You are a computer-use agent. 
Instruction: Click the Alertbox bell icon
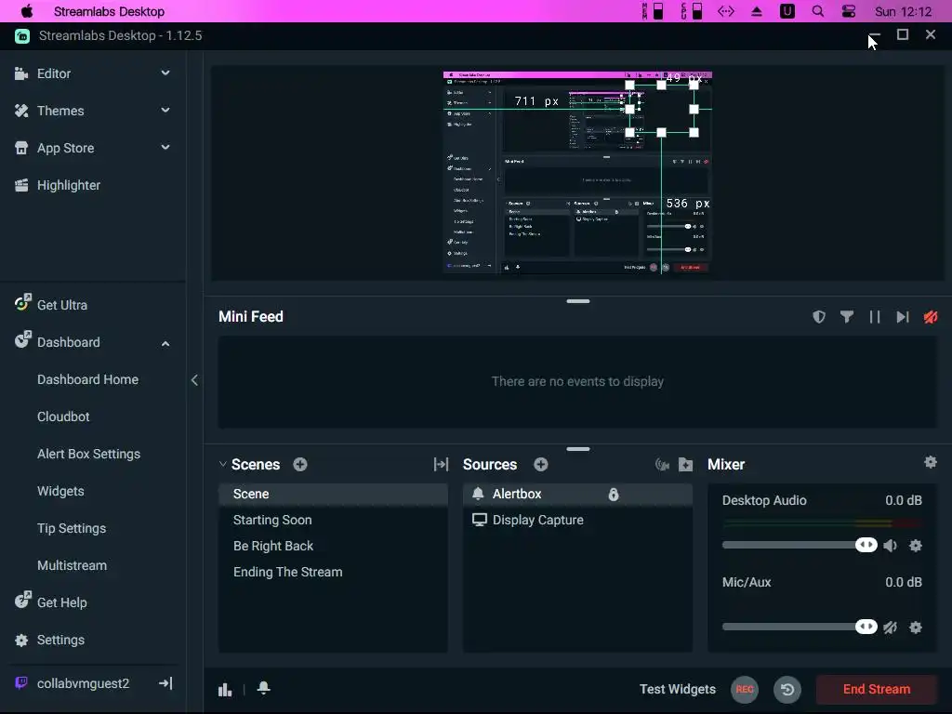[x=479, y=494]
